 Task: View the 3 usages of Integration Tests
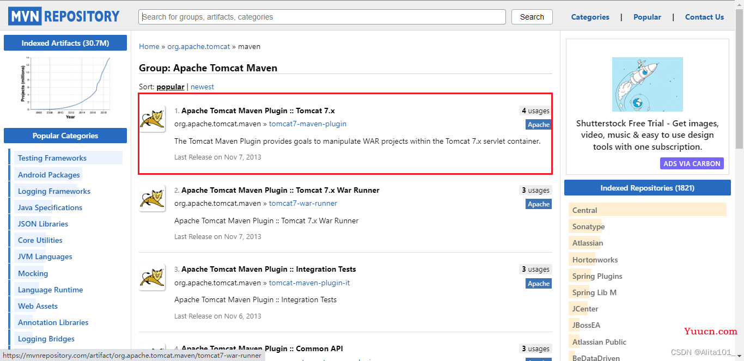pyautogui.click(x=535, y=269)
